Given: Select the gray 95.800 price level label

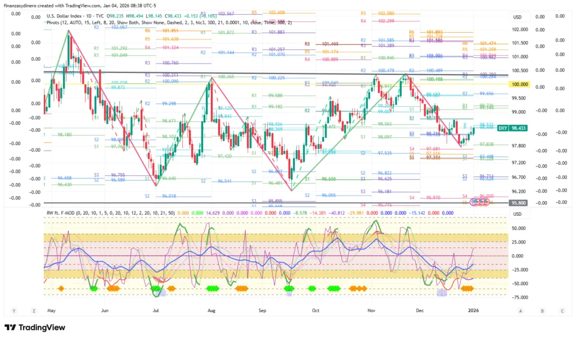Looking at the screenshot, I should (x=519, y=202).
